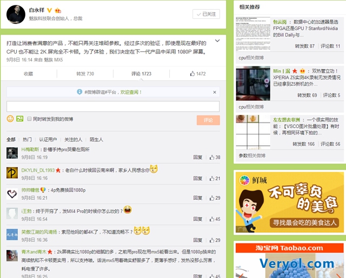Open the 评论 1723 tab
Screen dimensions: 346x278
click(x=142, y=74)
